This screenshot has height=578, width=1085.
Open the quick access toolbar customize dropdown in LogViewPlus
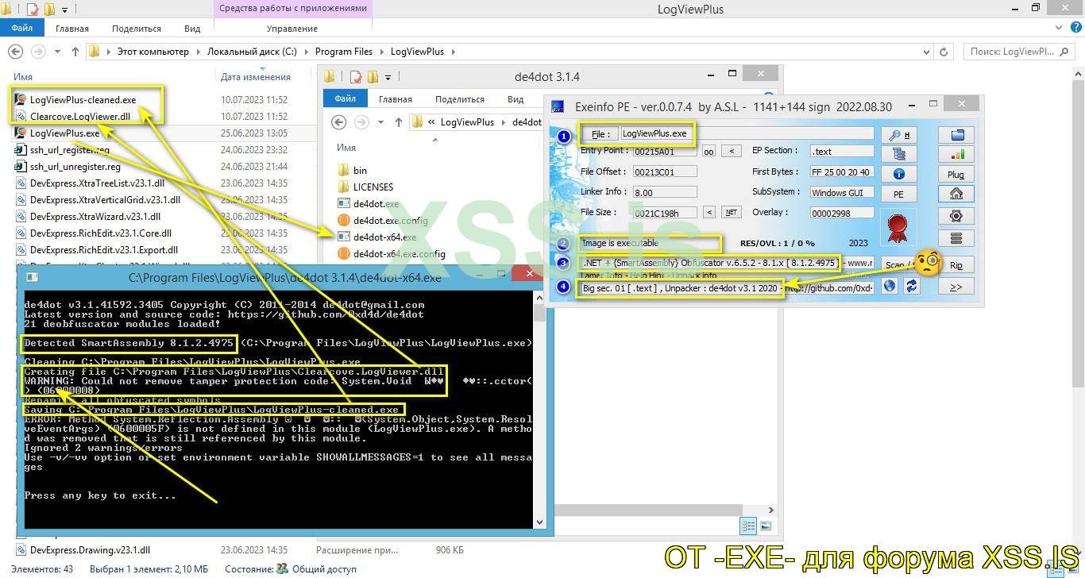64,10
